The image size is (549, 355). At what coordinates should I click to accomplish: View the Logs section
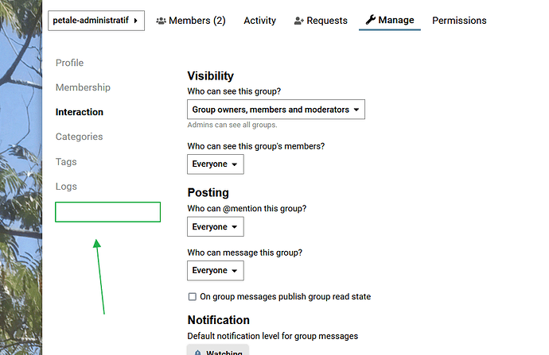click(x=66, y=187)
